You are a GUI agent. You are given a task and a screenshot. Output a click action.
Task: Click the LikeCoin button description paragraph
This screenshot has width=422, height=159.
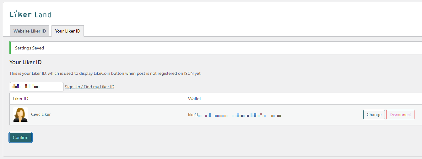[105, 74]
